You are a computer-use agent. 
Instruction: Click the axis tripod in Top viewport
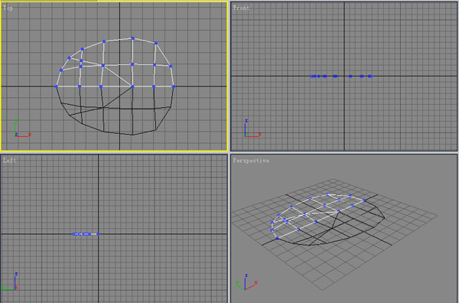22,129
